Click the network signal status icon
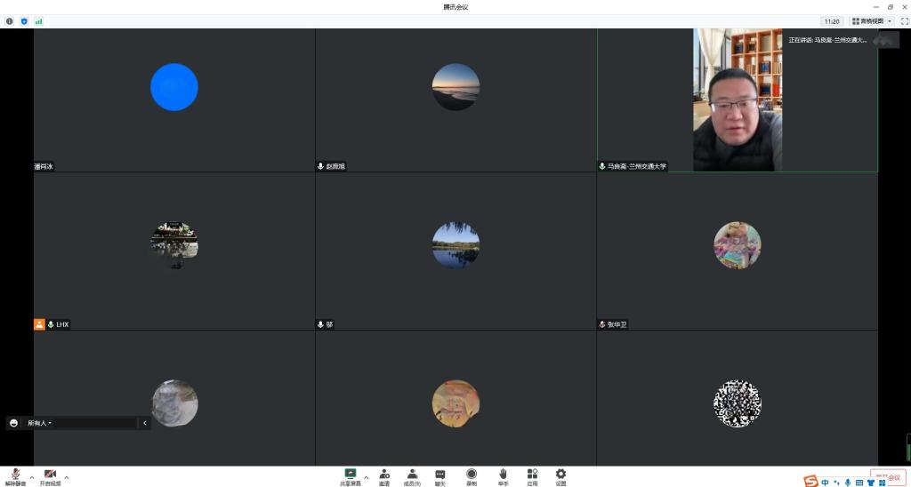This screenshot has height=487, width=911. 38,20
